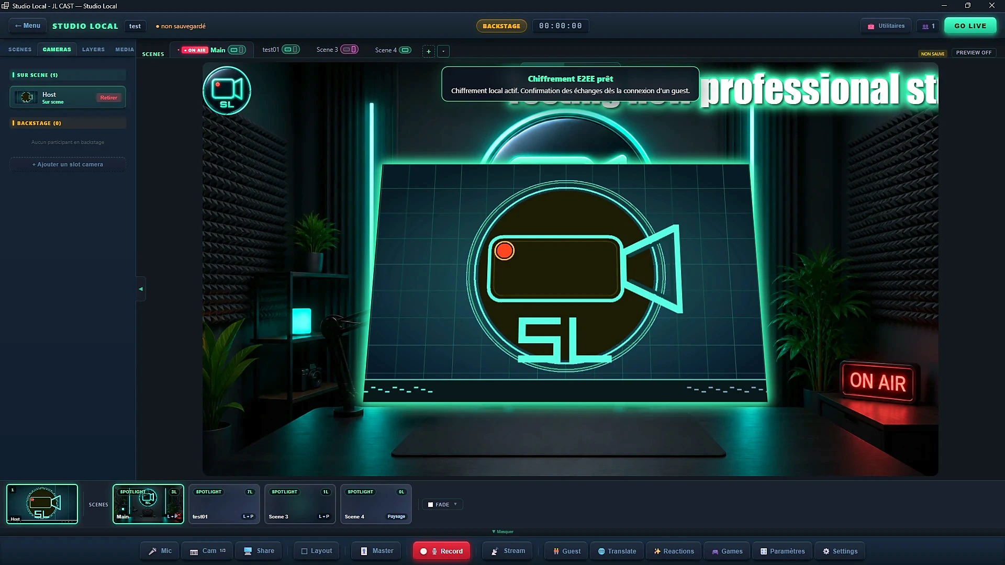Start recording with Record button
This screenshot has height=565, width=1005.
click(441, 551)
